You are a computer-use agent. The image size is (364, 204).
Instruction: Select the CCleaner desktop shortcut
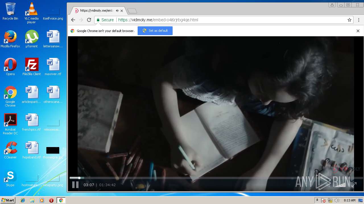tap(10, 150)
